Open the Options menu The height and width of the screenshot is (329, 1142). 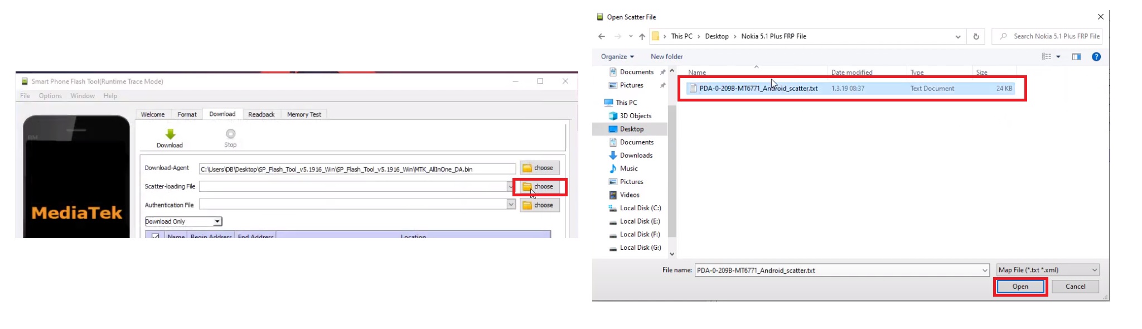(50, 96)
